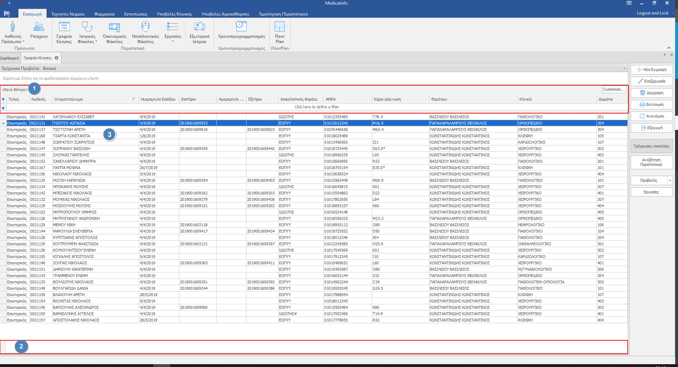Image resolution: width=678 pixels, height=367 pixels.
Task: Click the filter funnel icon in filter row
Action: coord(3,109)
